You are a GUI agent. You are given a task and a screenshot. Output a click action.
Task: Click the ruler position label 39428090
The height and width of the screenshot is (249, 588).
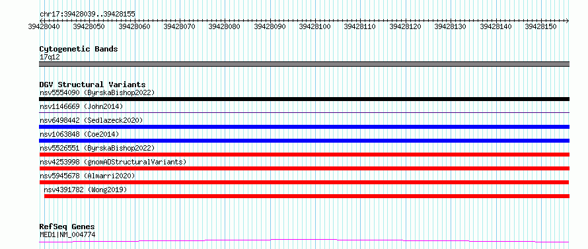[x=270, y=26]
